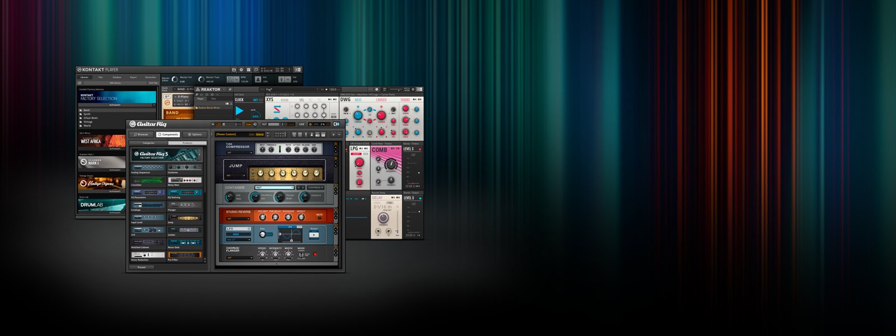Select Kontakt Factory Selection library banner

pos(117,97)
